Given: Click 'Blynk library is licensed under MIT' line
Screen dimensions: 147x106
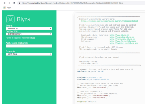Looking at the screenshot, I should tap(101, 47).
